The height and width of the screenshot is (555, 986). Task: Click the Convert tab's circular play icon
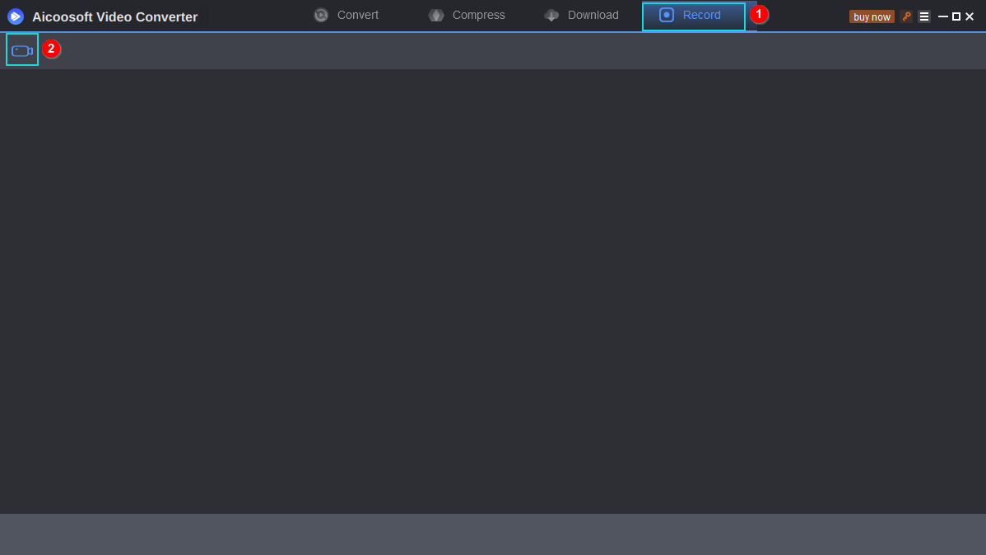(321, 15)
